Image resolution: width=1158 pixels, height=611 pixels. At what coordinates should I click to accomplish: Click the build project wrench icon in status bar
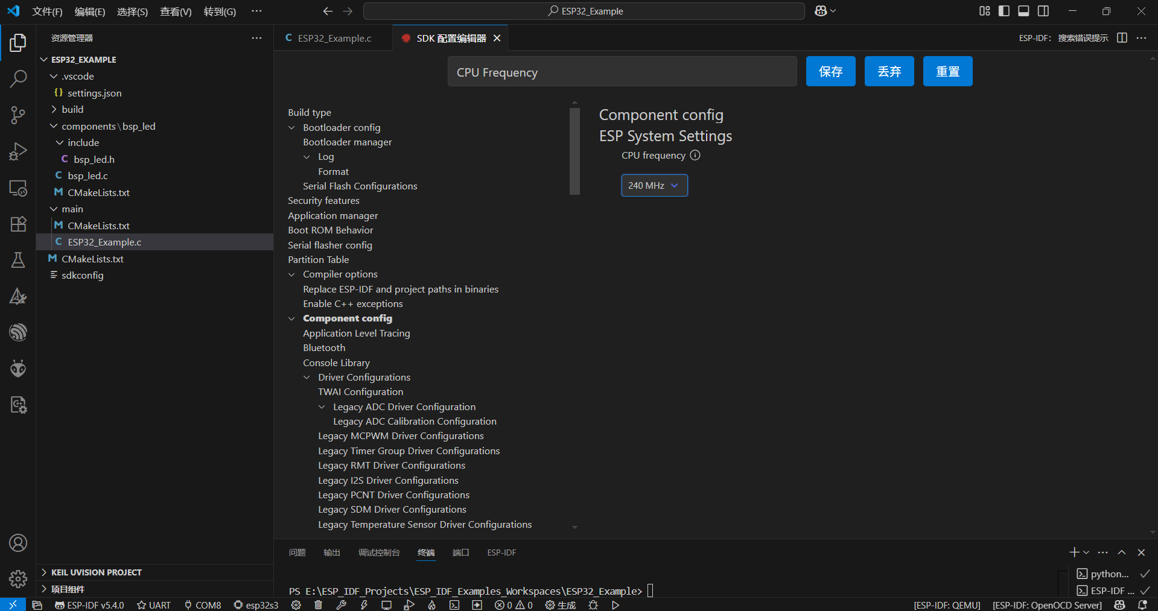[x=341, y=605]
